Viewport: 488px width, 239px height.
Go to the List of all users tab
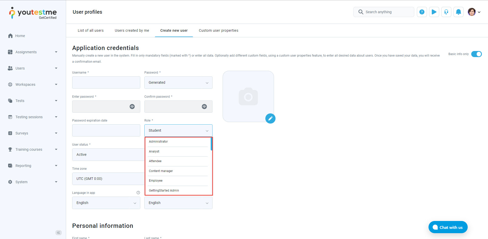(x=90, y=30)
